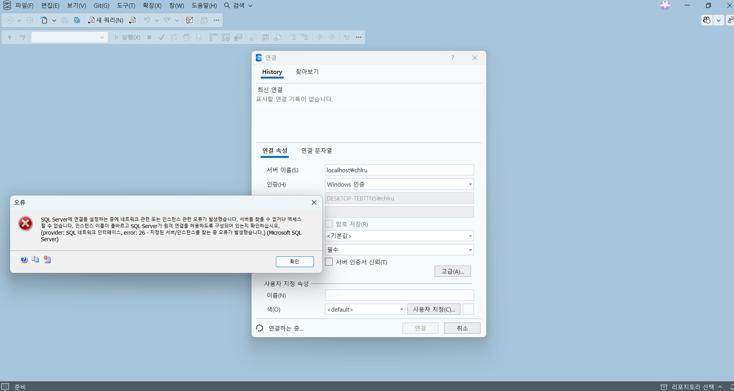
Task: Click the 새 쿼리(N) toolbar button
Action: [x=106, y=20]
